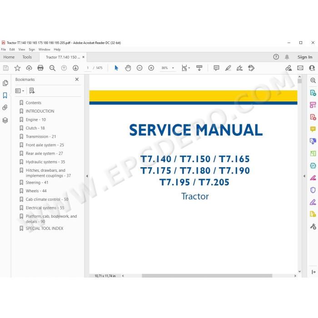
Task: Open the Sign menu
Action: pos(32,49)
